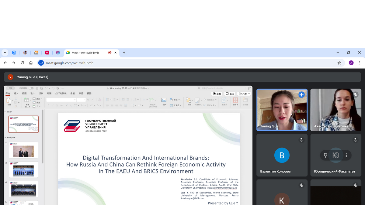The height and width of the screenshot is (205, 365).
Task: Toggle the PowerPoint AutoSave switch
Action: pos(31,88)
